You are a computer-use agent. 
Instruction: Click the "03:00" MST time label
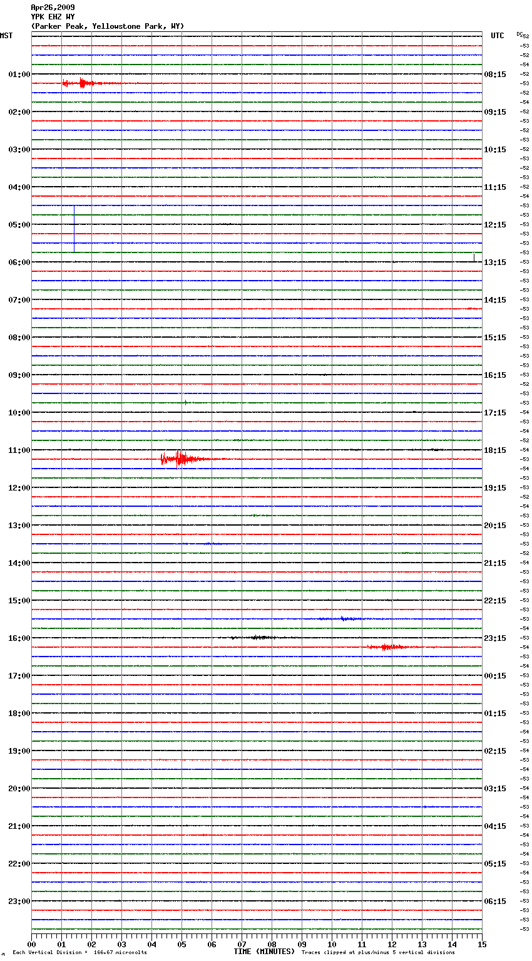click(19, 150)
